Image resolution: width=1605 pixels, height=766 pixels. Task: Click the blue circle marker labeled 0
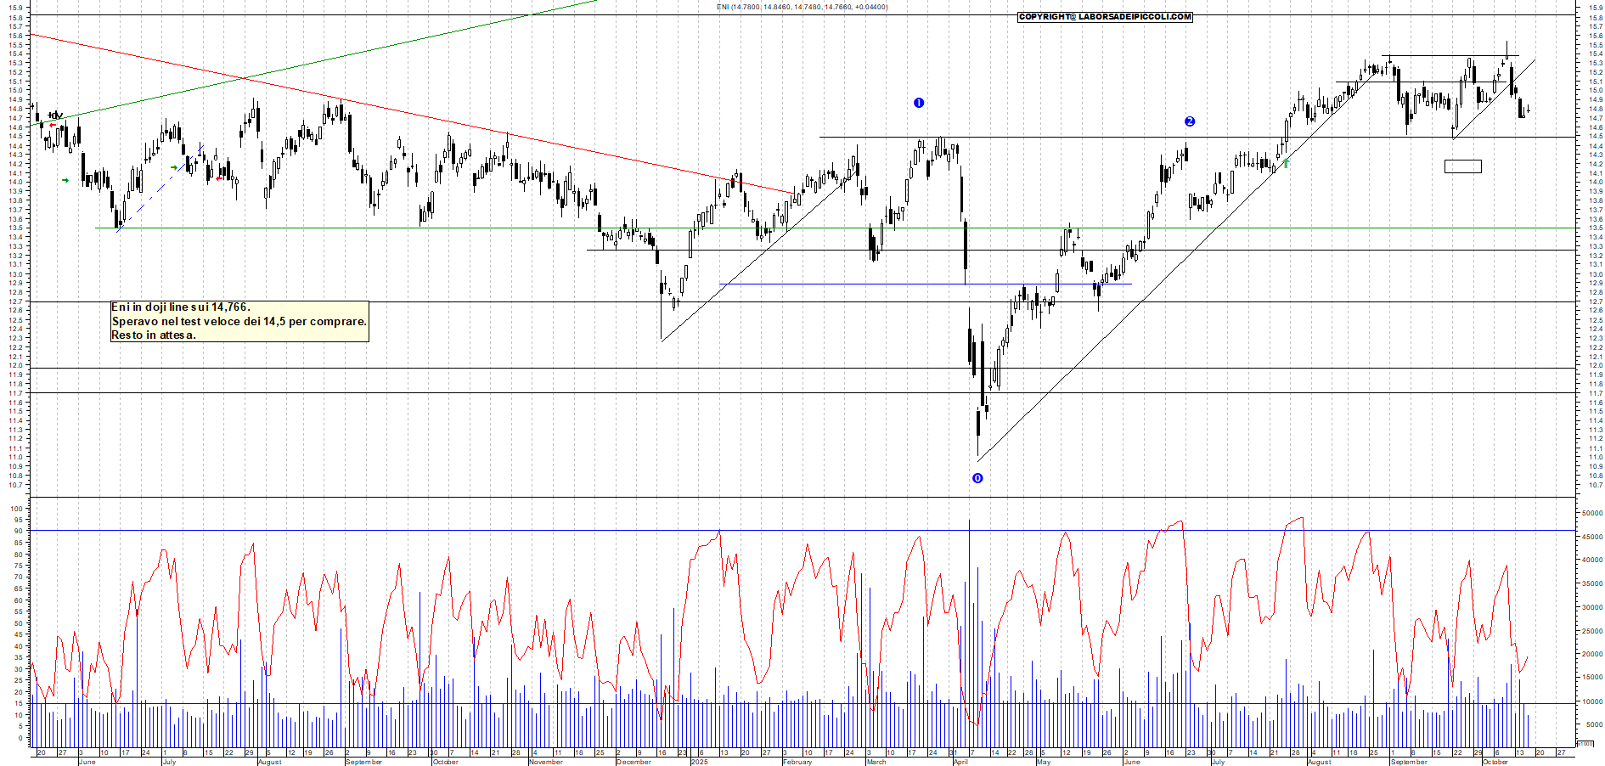click(x=977, y=478)
